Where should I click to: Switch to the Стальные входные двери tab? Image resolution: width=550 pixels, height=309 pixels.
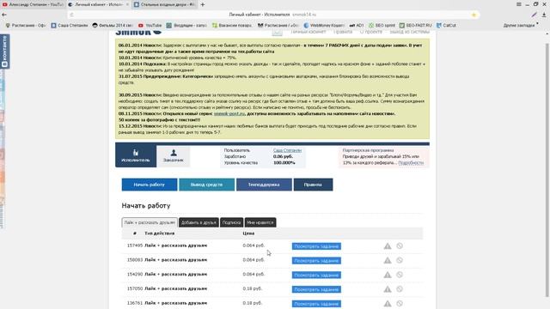click(165, 4)
